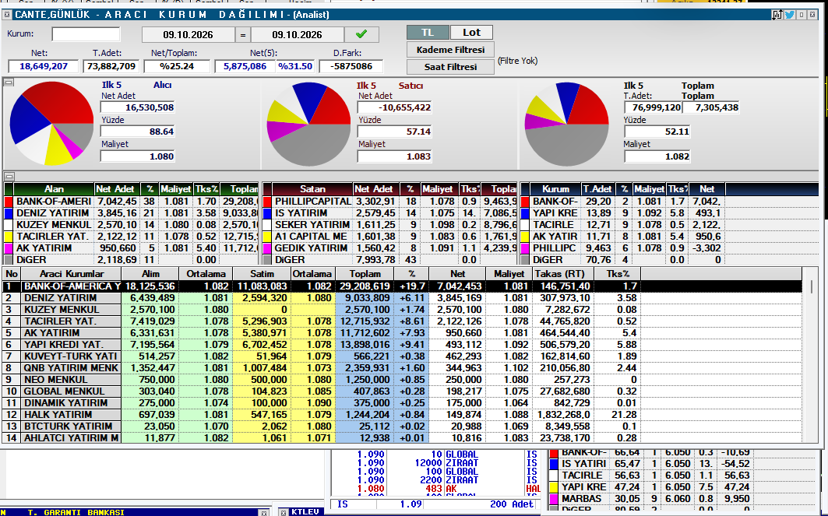
Task: Click the Kurum input field
Action: pyautogui.click(x=86, y=34)
